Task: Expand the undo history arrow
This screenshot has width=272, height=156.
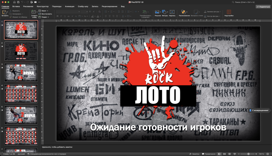Action: click(24, 2)
